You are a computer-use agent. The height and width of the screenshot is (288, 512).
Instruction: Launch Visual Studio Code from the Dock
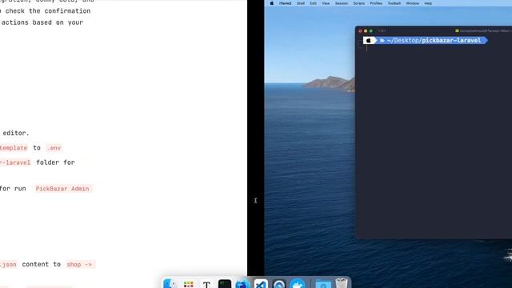click(x=261, y=283)
